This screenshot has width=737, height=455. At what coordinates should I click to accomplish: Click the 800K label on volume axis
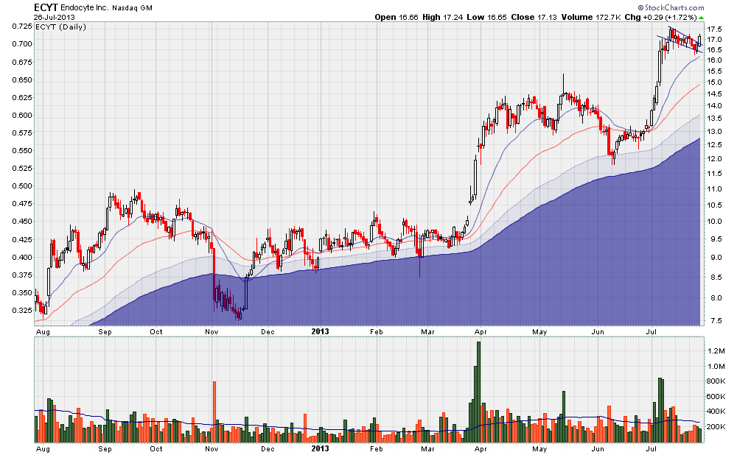click(x=716, y=381)
